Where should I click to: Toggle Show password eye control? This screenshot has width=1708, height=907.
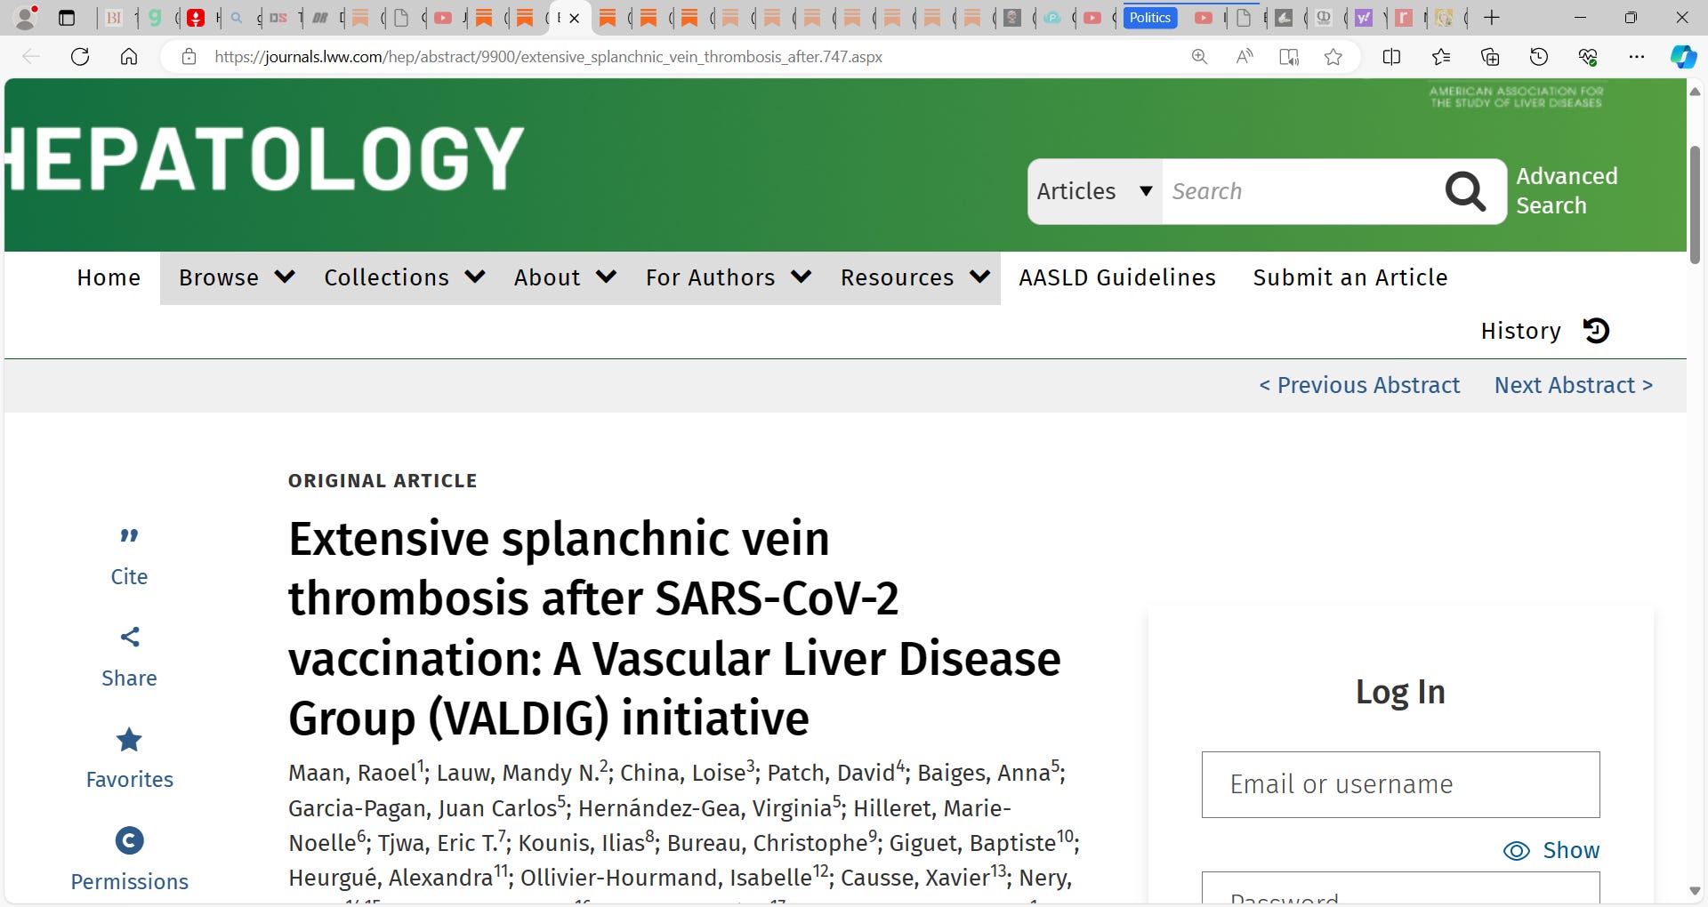pyautogui.click(x=1551, y=851)
